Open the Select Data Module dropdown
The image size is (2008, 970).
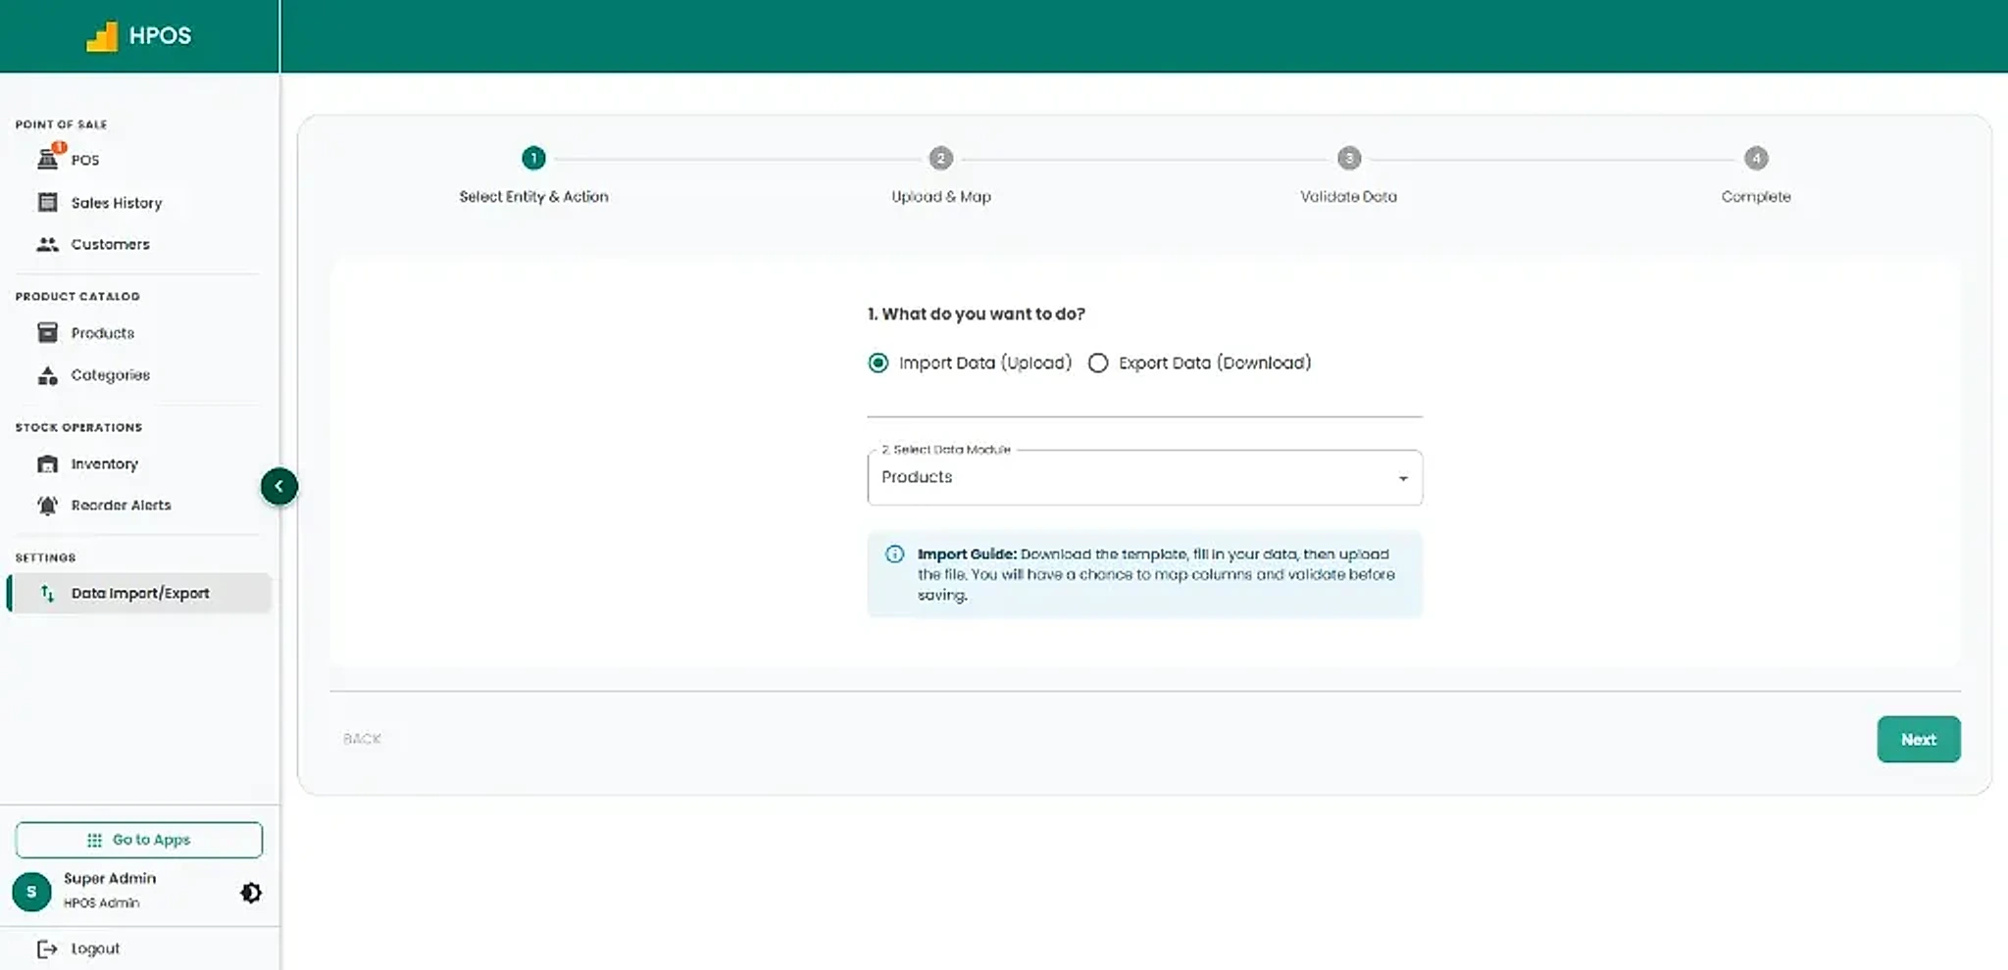pos(1144,477)
